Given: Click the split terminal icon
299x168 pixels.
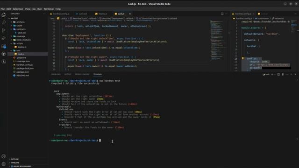Looking at the screenshot, I should click(x=278, y=75).
